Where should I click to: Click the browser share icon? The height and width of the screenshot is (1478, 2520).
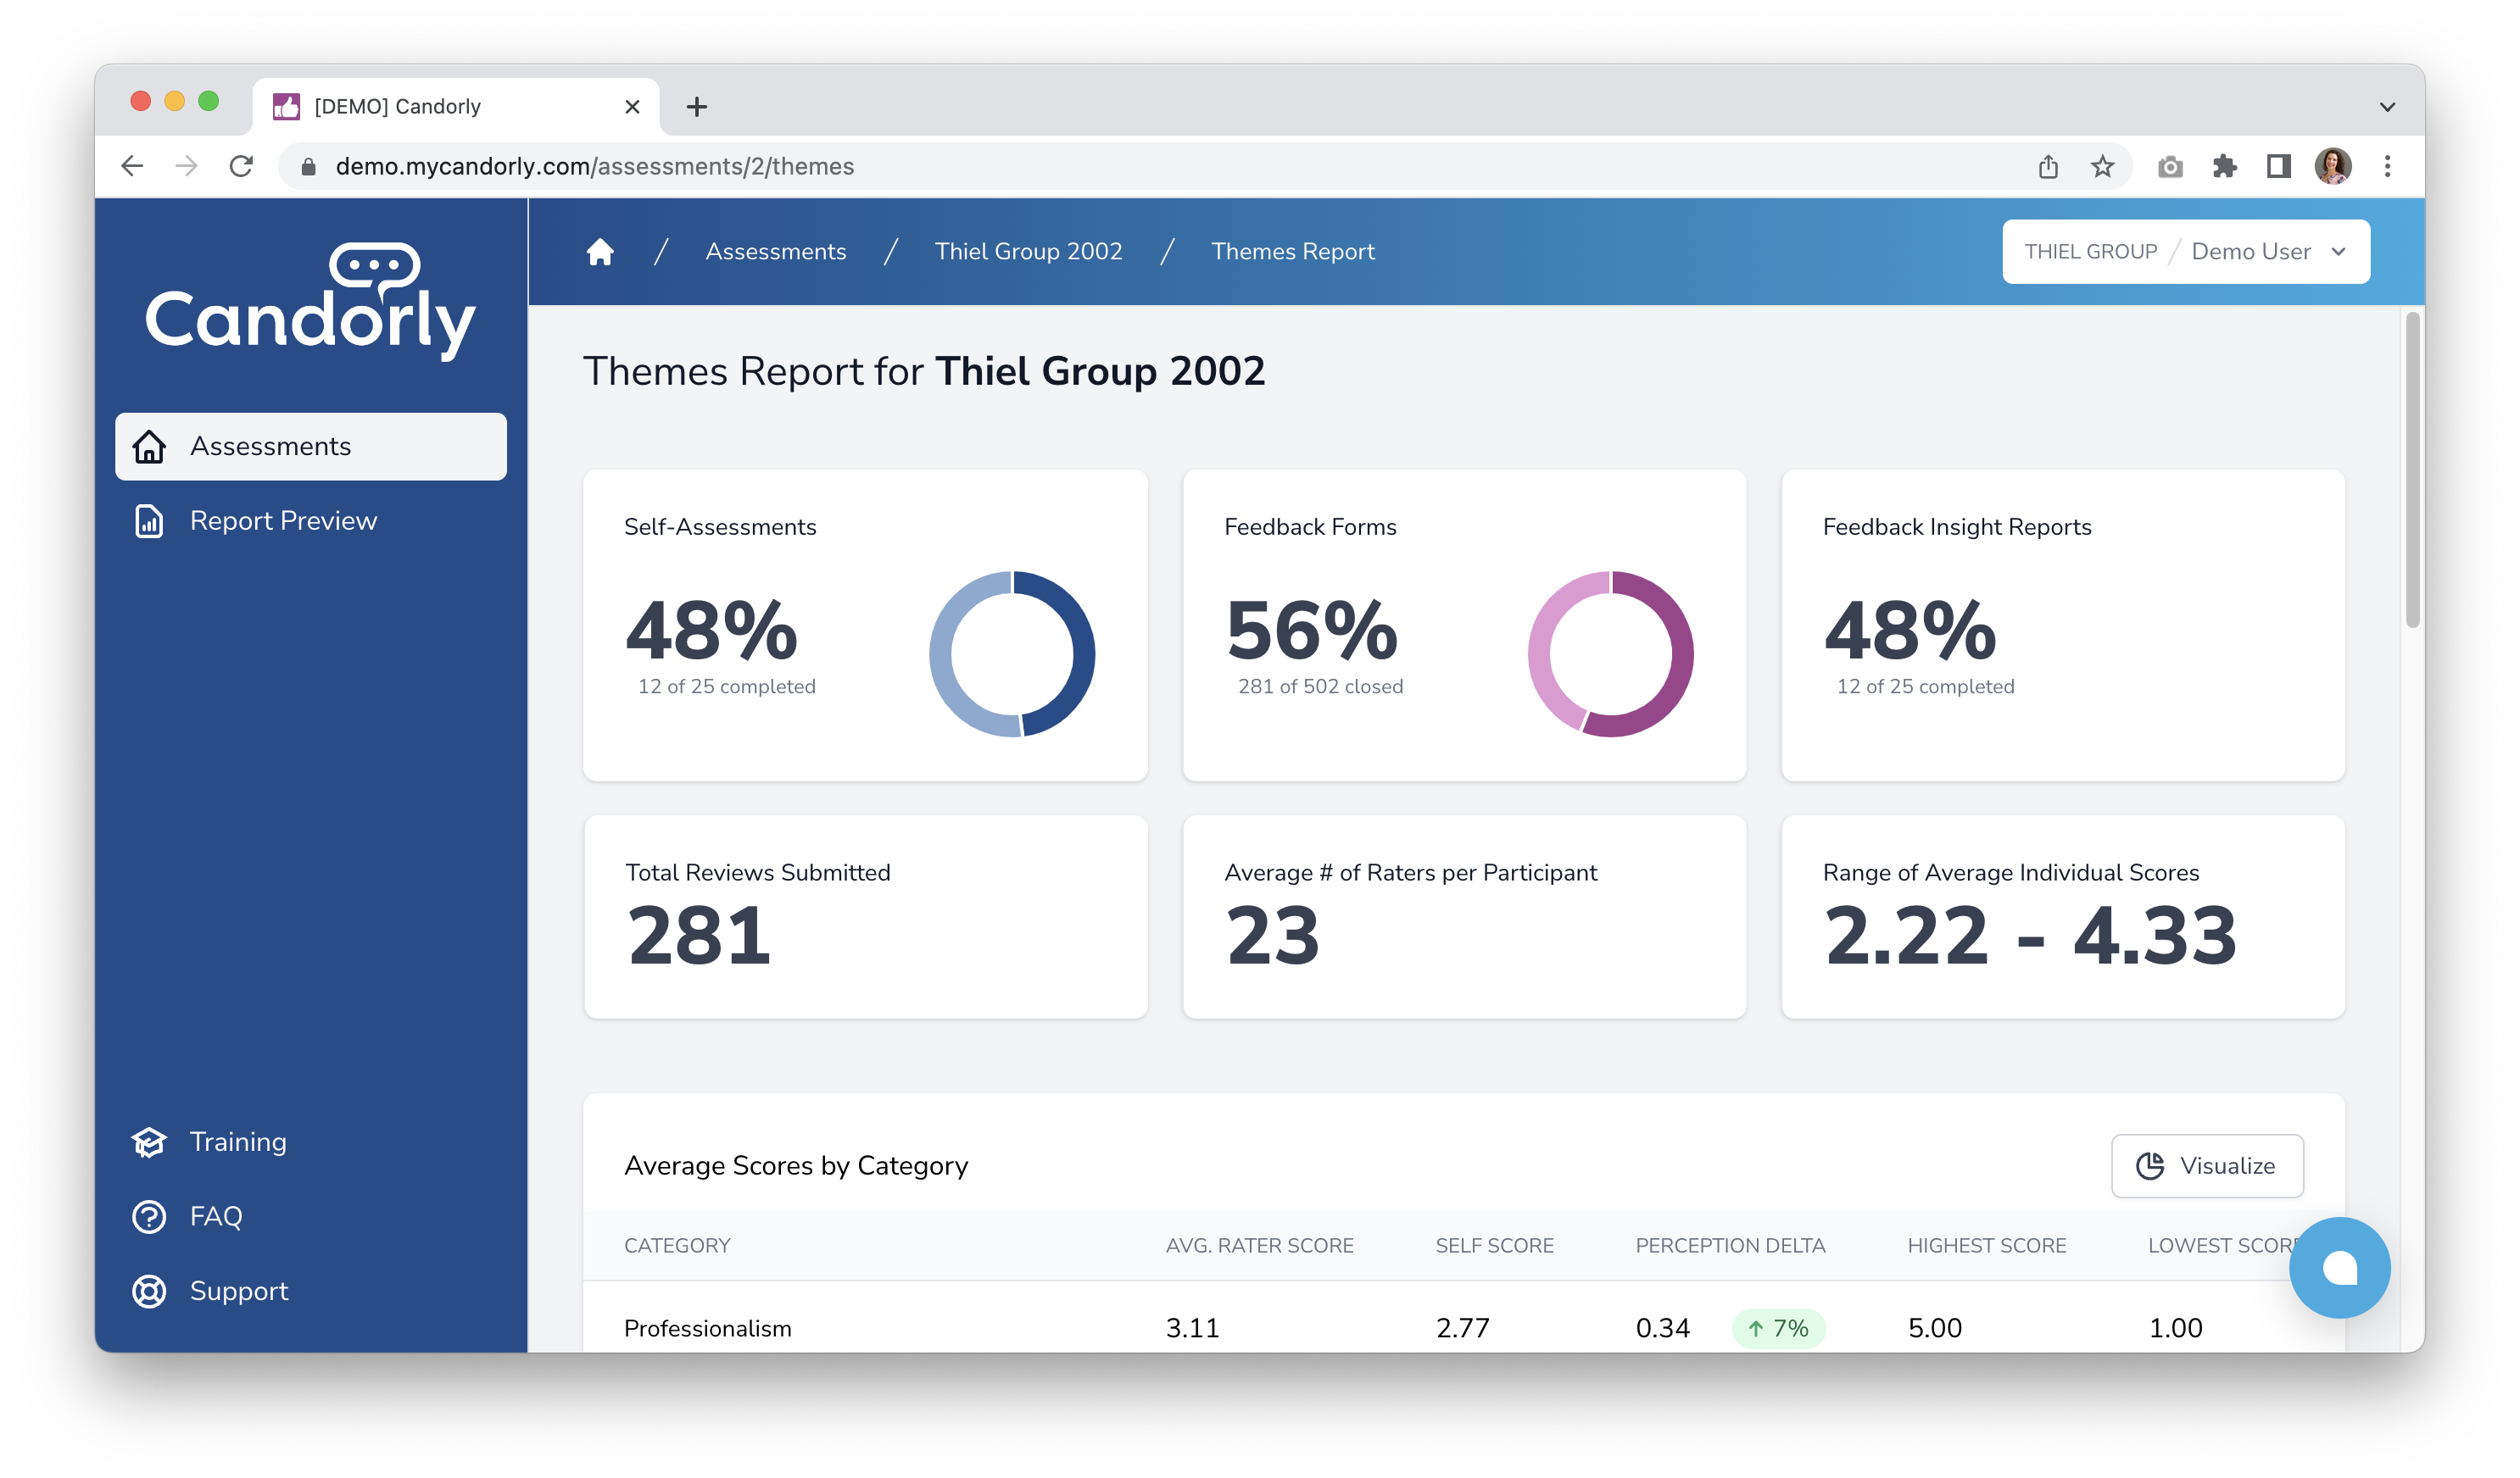(x=2047, y=167)
